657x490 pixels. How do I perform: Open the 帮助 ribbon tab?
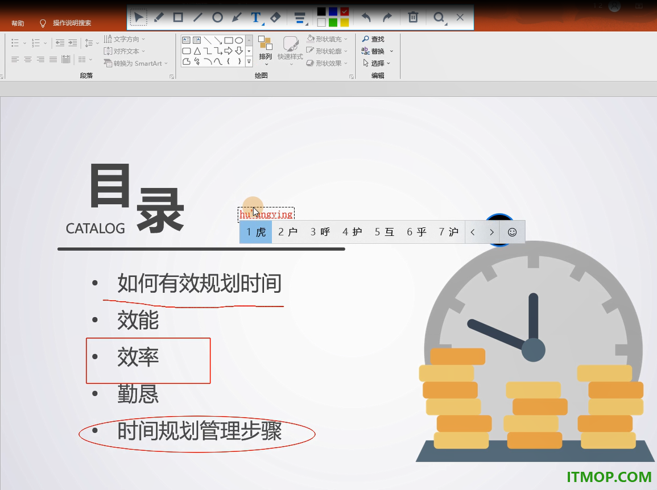tap(18, 23)
